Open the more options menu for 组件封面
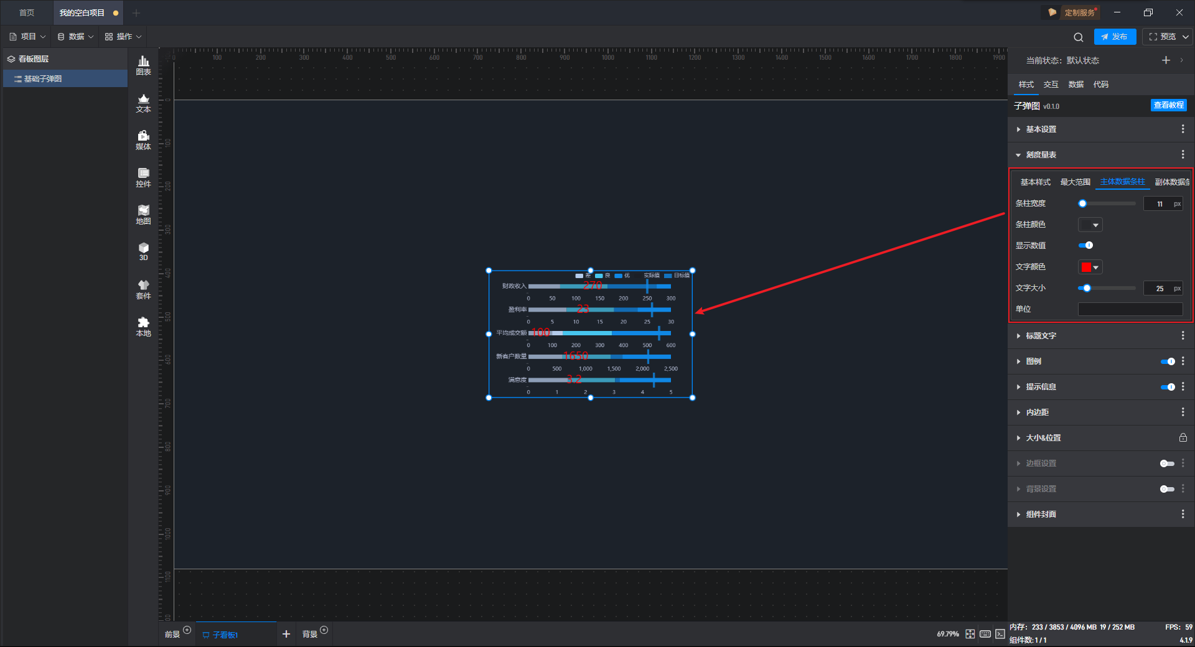The height and width of the screenshot is (647, 1195). tap(1183, 514)
